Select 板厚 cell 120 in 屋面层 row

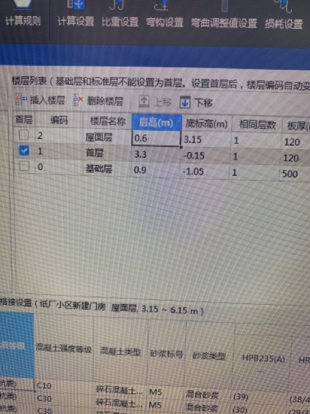(296, 142)
